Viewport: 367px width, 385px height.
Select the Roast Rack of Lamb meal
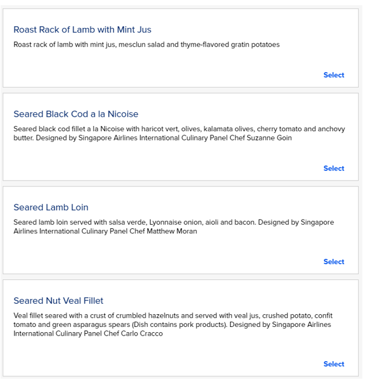pos(333,75)
